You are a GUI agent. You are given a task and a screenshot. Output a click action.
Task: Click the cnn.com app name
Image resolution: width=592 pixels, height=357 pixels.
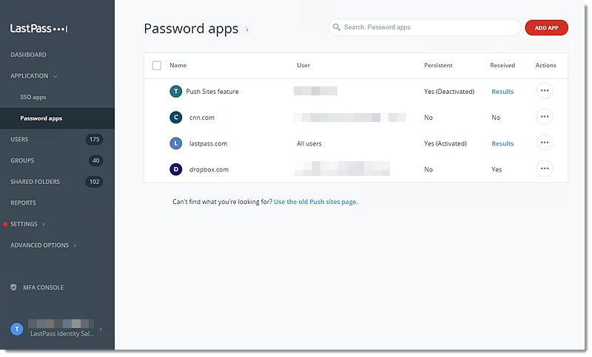pos(201,118)
